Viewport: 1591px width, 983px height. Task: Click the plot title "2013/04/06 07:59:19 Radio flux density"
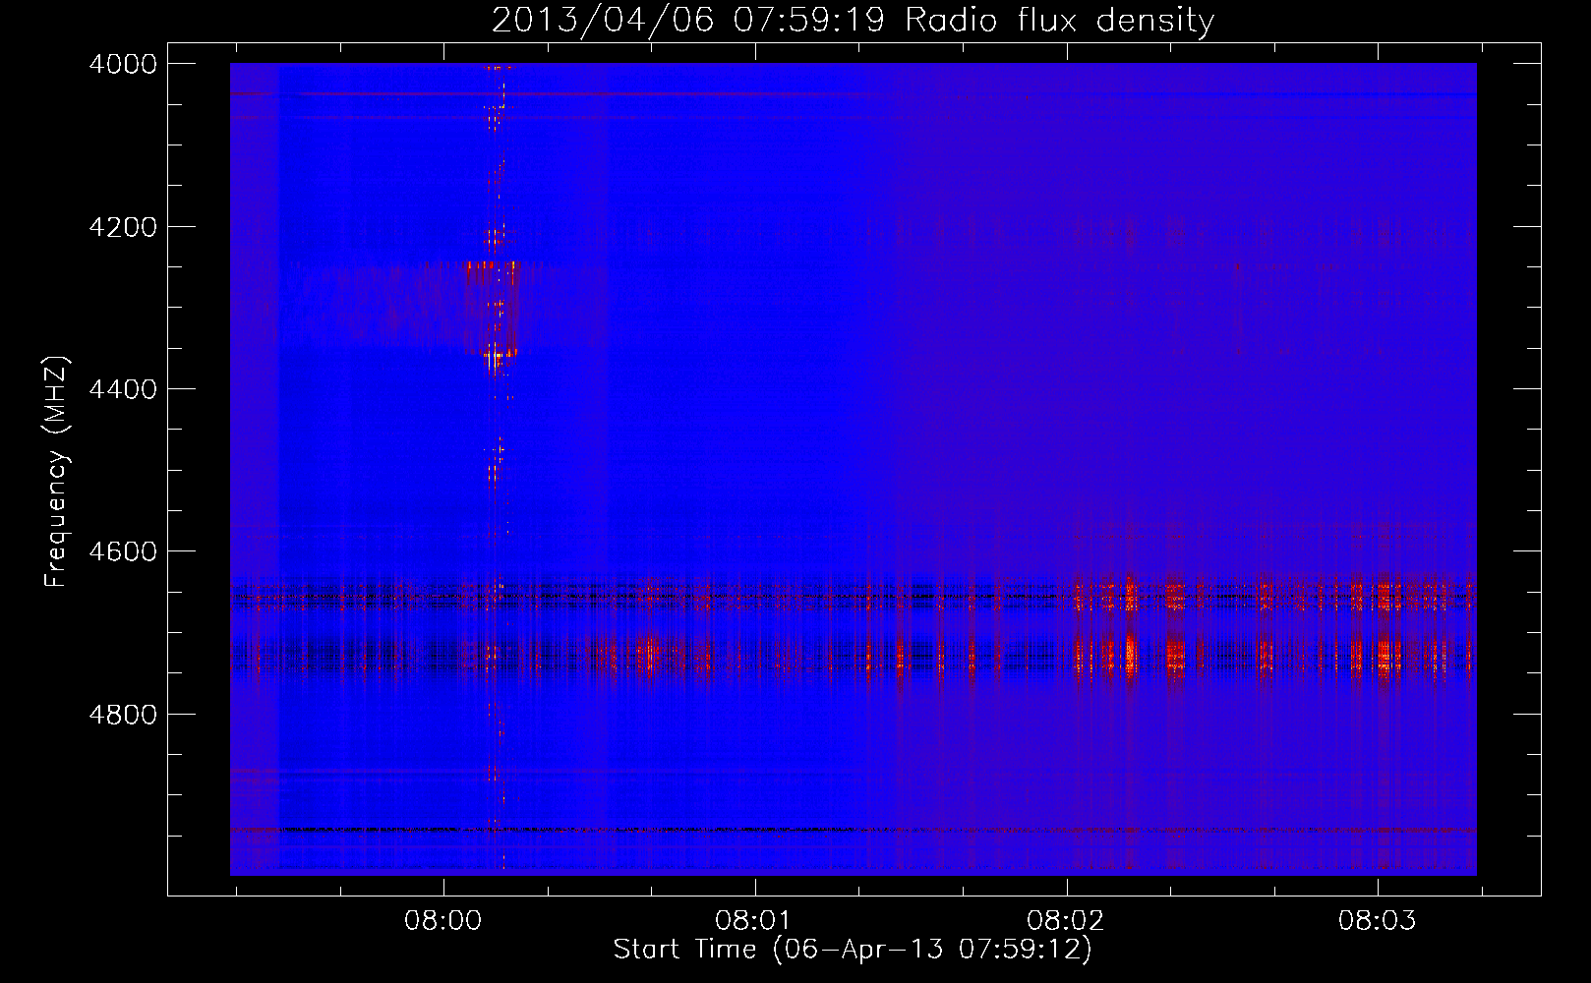pyautogui.click(x=853, y=20)
